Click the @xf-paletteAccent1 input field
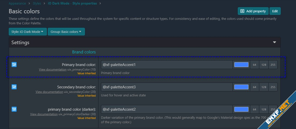Screen dimensions: 296x129 click(167, 65)
